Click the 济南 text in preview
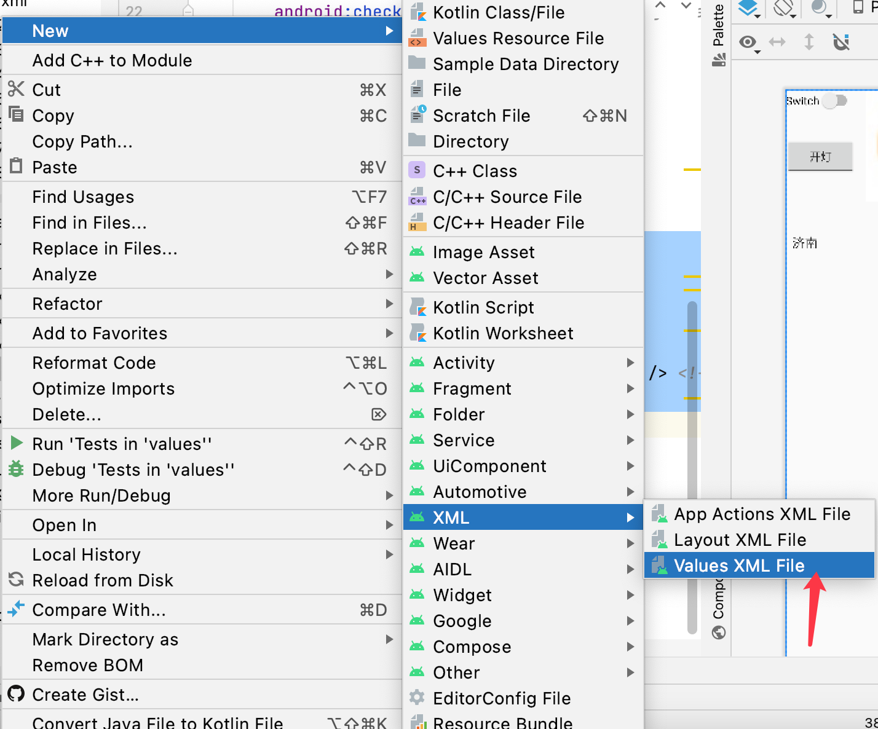This screenshot has height=729, width=878. [805, 243]
